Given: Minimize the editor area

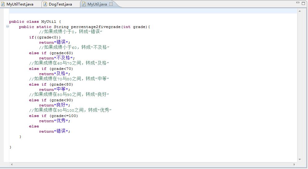Looking at the screenshot, I should [298, 3].
